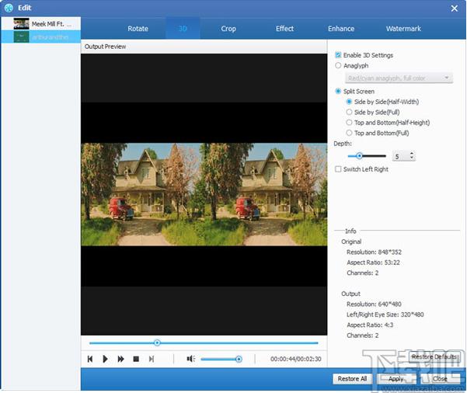
Task: Select the Split Screen option
Action: [x=338, y=91]
